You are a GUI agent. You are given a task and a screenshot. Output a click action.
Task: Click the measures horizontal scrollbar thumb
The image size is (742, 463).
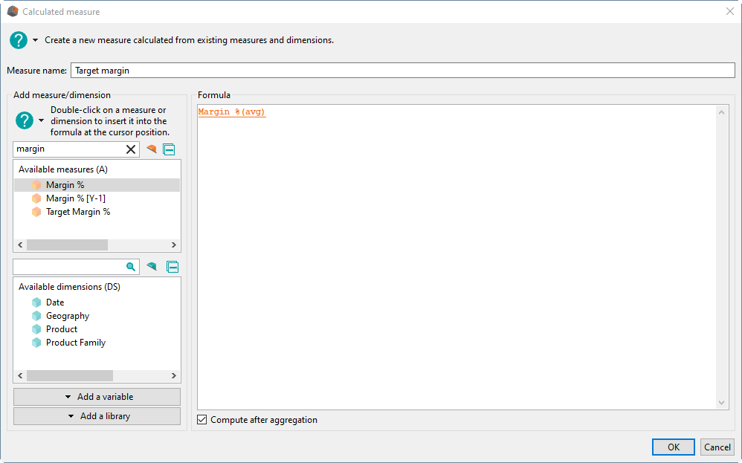[67, 245]
